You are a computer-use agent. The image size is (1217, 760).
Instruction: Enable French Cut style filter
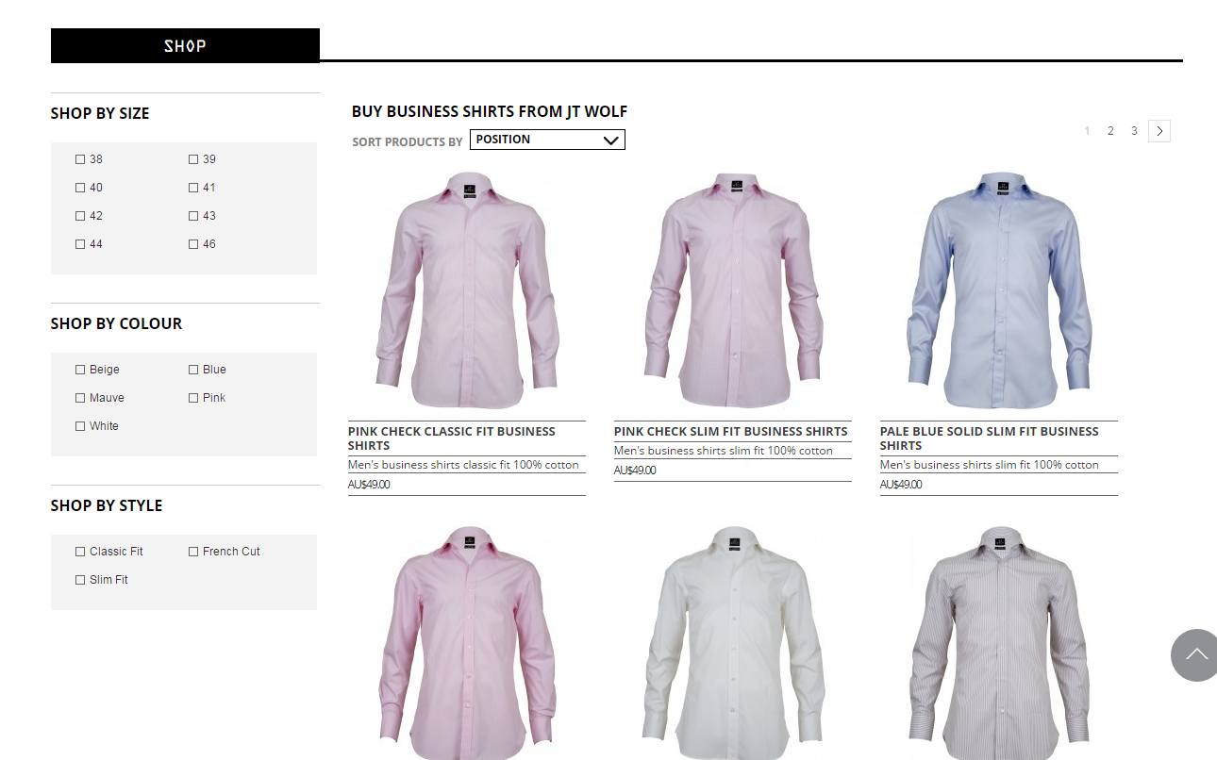[193, 552]
